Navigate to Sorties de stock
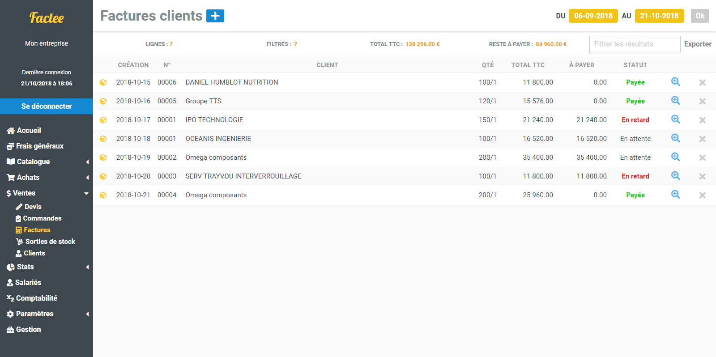The height and width of the screenshot is (357, 716). click(x=50, y=242)
